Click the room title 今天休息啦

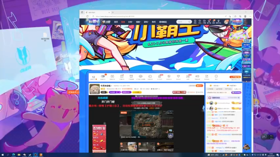pyautogui.click(x=106, y=86)
